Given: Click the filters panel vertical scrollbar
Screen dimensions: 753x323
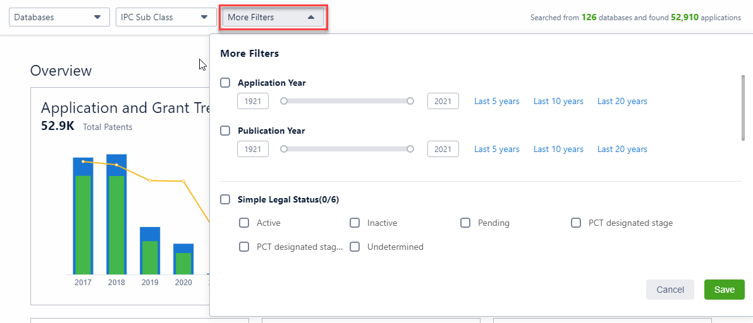Looking at the screenshot, I should 744,107.
